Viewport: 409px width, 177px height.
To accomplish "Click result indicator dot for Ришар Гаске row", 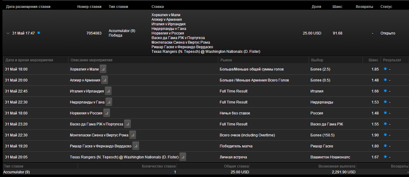I will tap(385, 146).
